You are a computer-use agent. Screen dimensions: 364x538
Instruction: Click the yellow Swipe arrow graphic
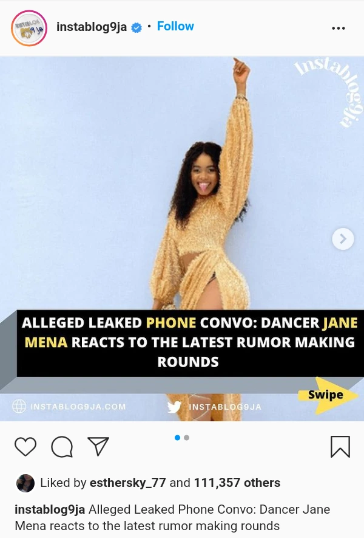(x=328, y=395)
